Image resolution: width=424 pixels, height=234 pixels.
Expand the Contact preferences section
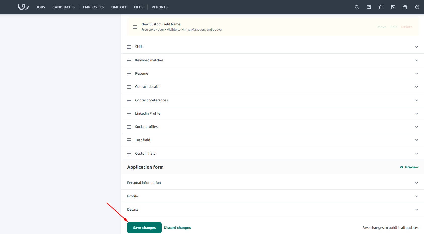pyautogui.click(x=417, y=100)
